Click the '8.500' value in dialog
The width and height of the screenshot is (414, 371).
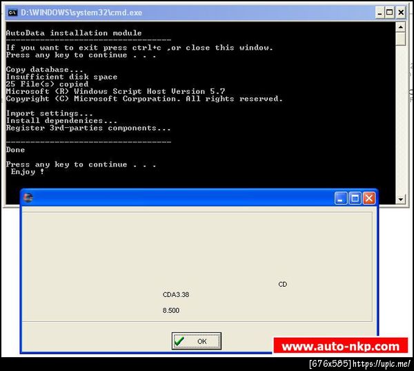(171, 310)
